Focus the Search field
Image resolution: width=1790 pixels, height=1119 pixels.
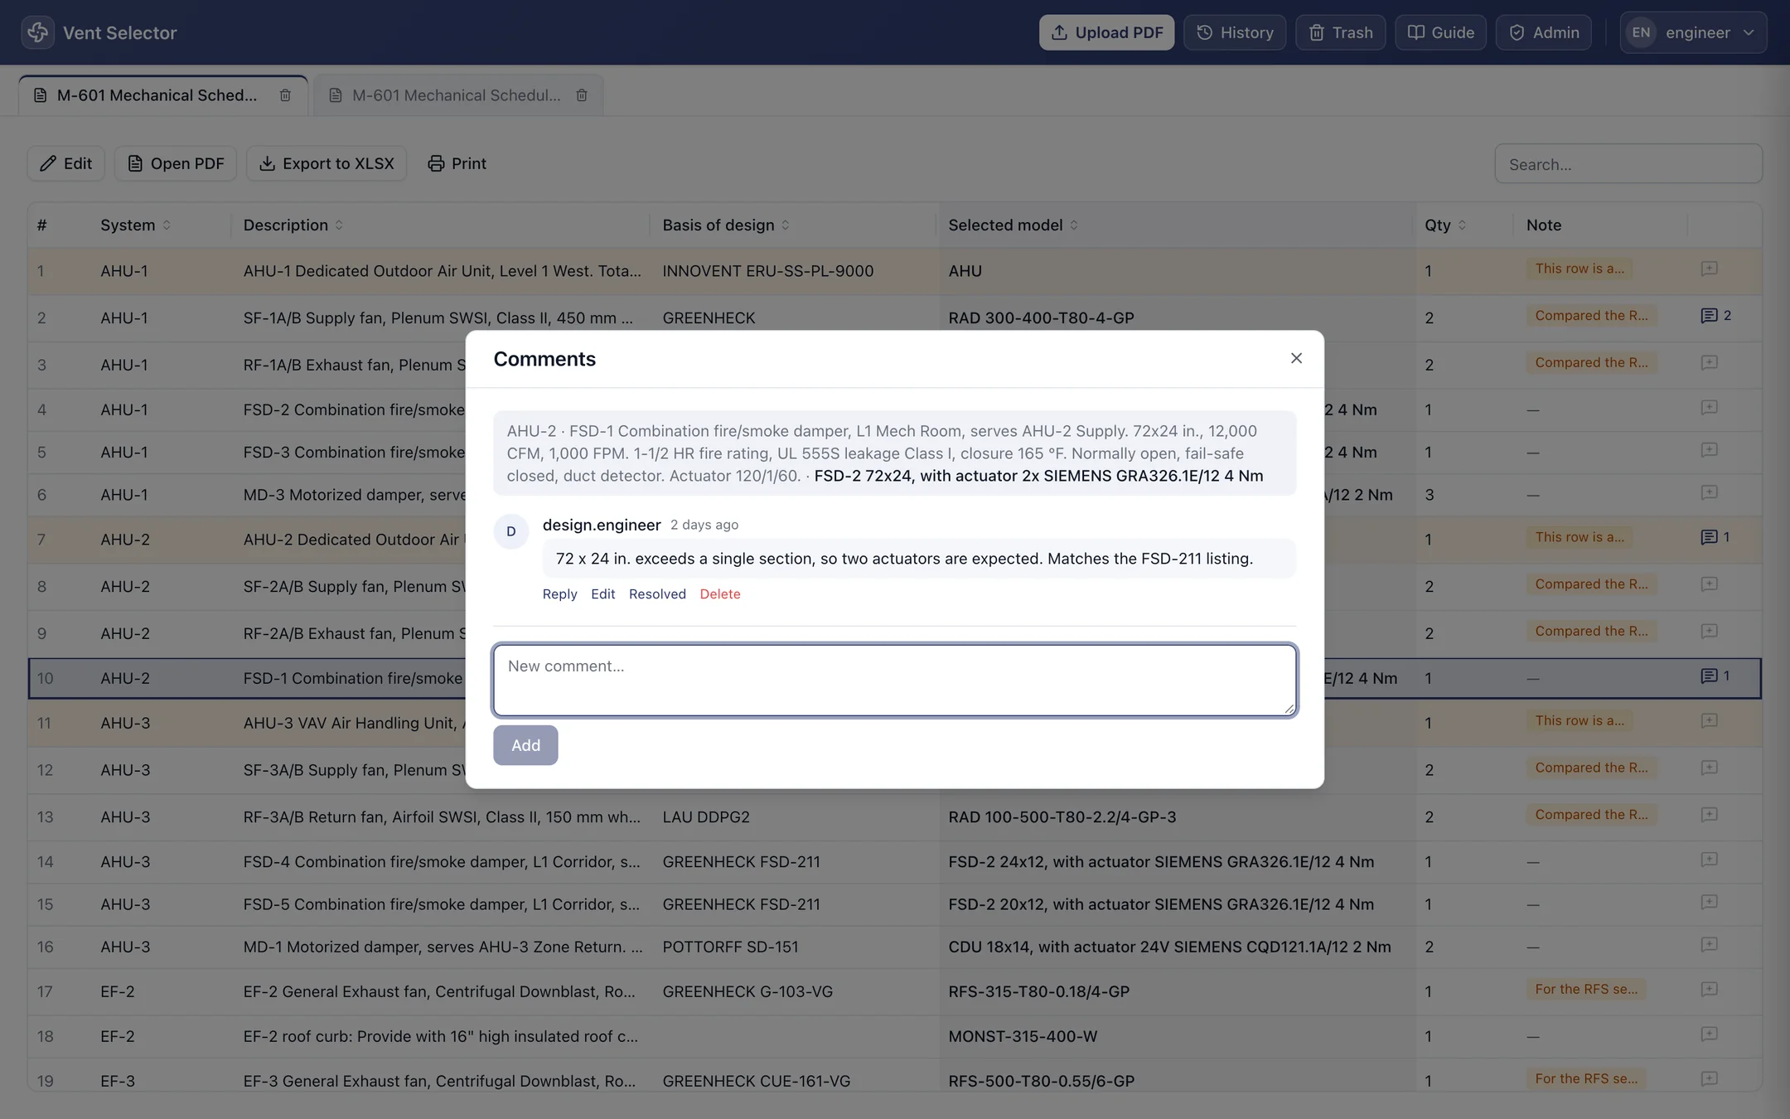pyautogui.click(x=1628, y=164)
